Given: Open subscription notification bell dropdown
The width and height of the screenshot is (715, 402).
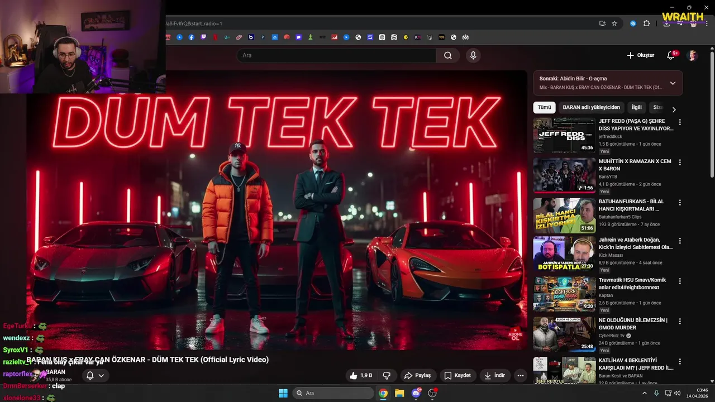Looking at the screenshot, I should pos(95,376).
